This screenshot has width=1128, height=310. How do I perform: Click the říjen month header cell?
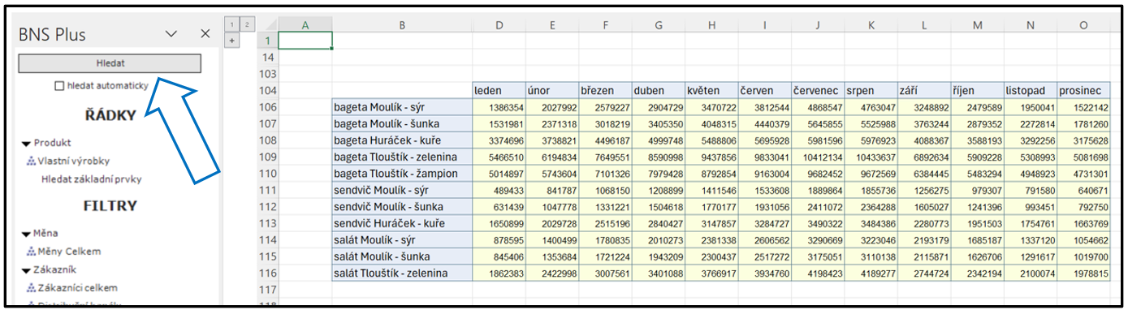tap(978, 91)
